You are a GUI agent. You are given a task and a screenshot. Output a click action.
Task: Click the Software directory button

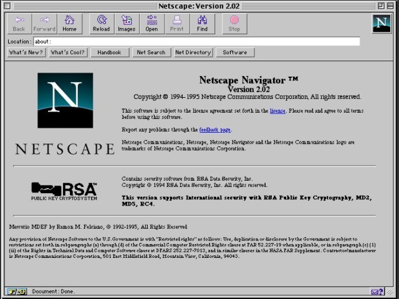pyautogui.click(x=235, y=52)
